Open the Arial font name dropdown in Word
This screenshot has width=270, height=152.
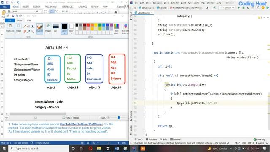34,11
